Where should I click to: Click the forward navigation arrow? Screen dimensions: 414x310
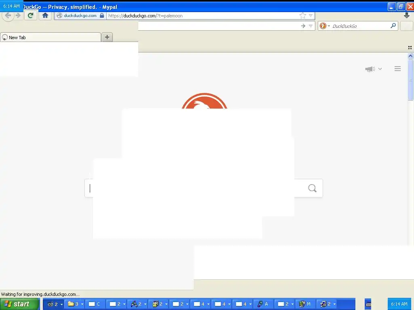(x=18, y=16)
